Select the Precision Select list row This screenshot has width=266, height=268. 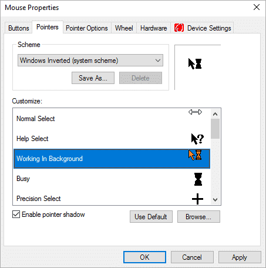[112, 197]
